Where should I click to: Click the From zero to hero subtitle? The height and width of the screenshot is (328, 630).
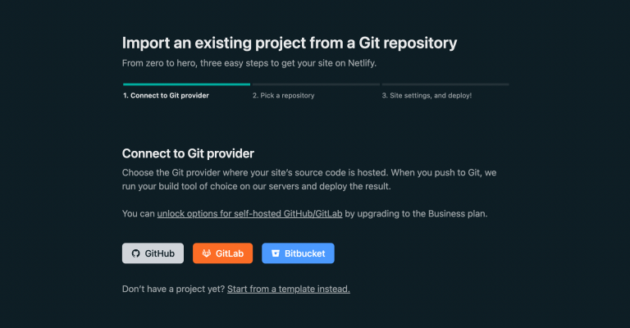tap(249, 63)
